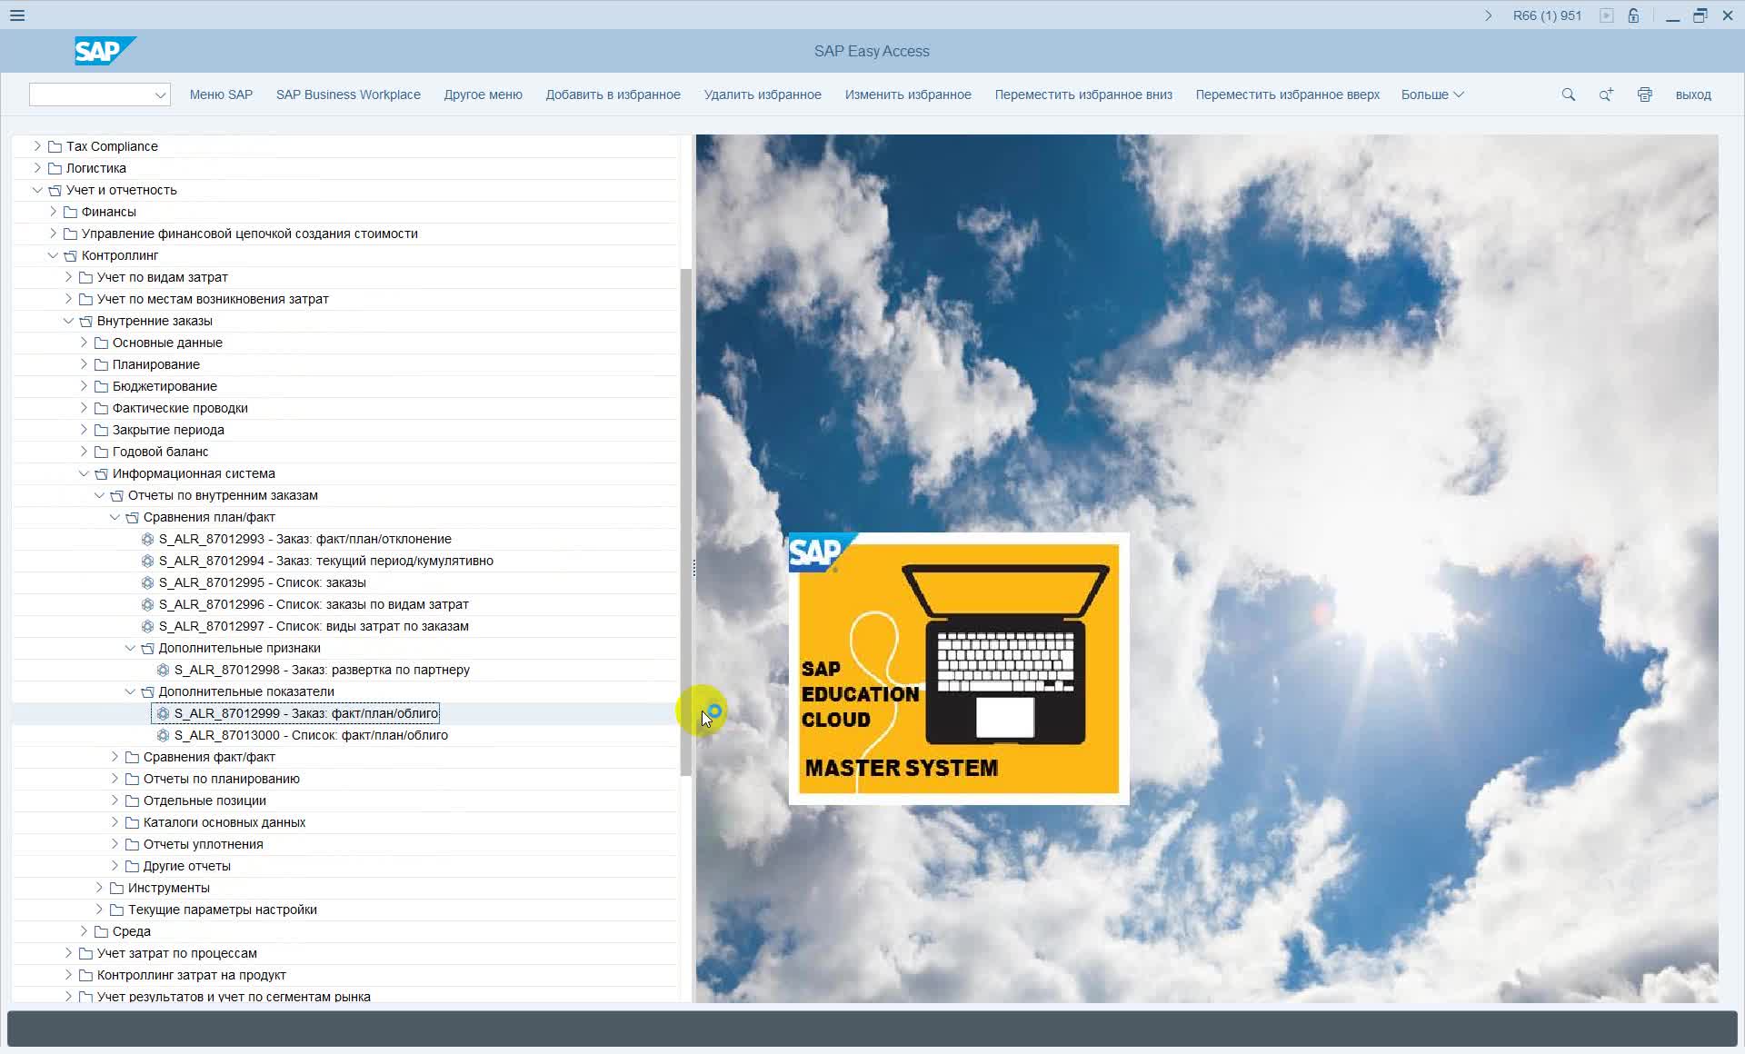Click Добавить в избранное

pos(613,94)
